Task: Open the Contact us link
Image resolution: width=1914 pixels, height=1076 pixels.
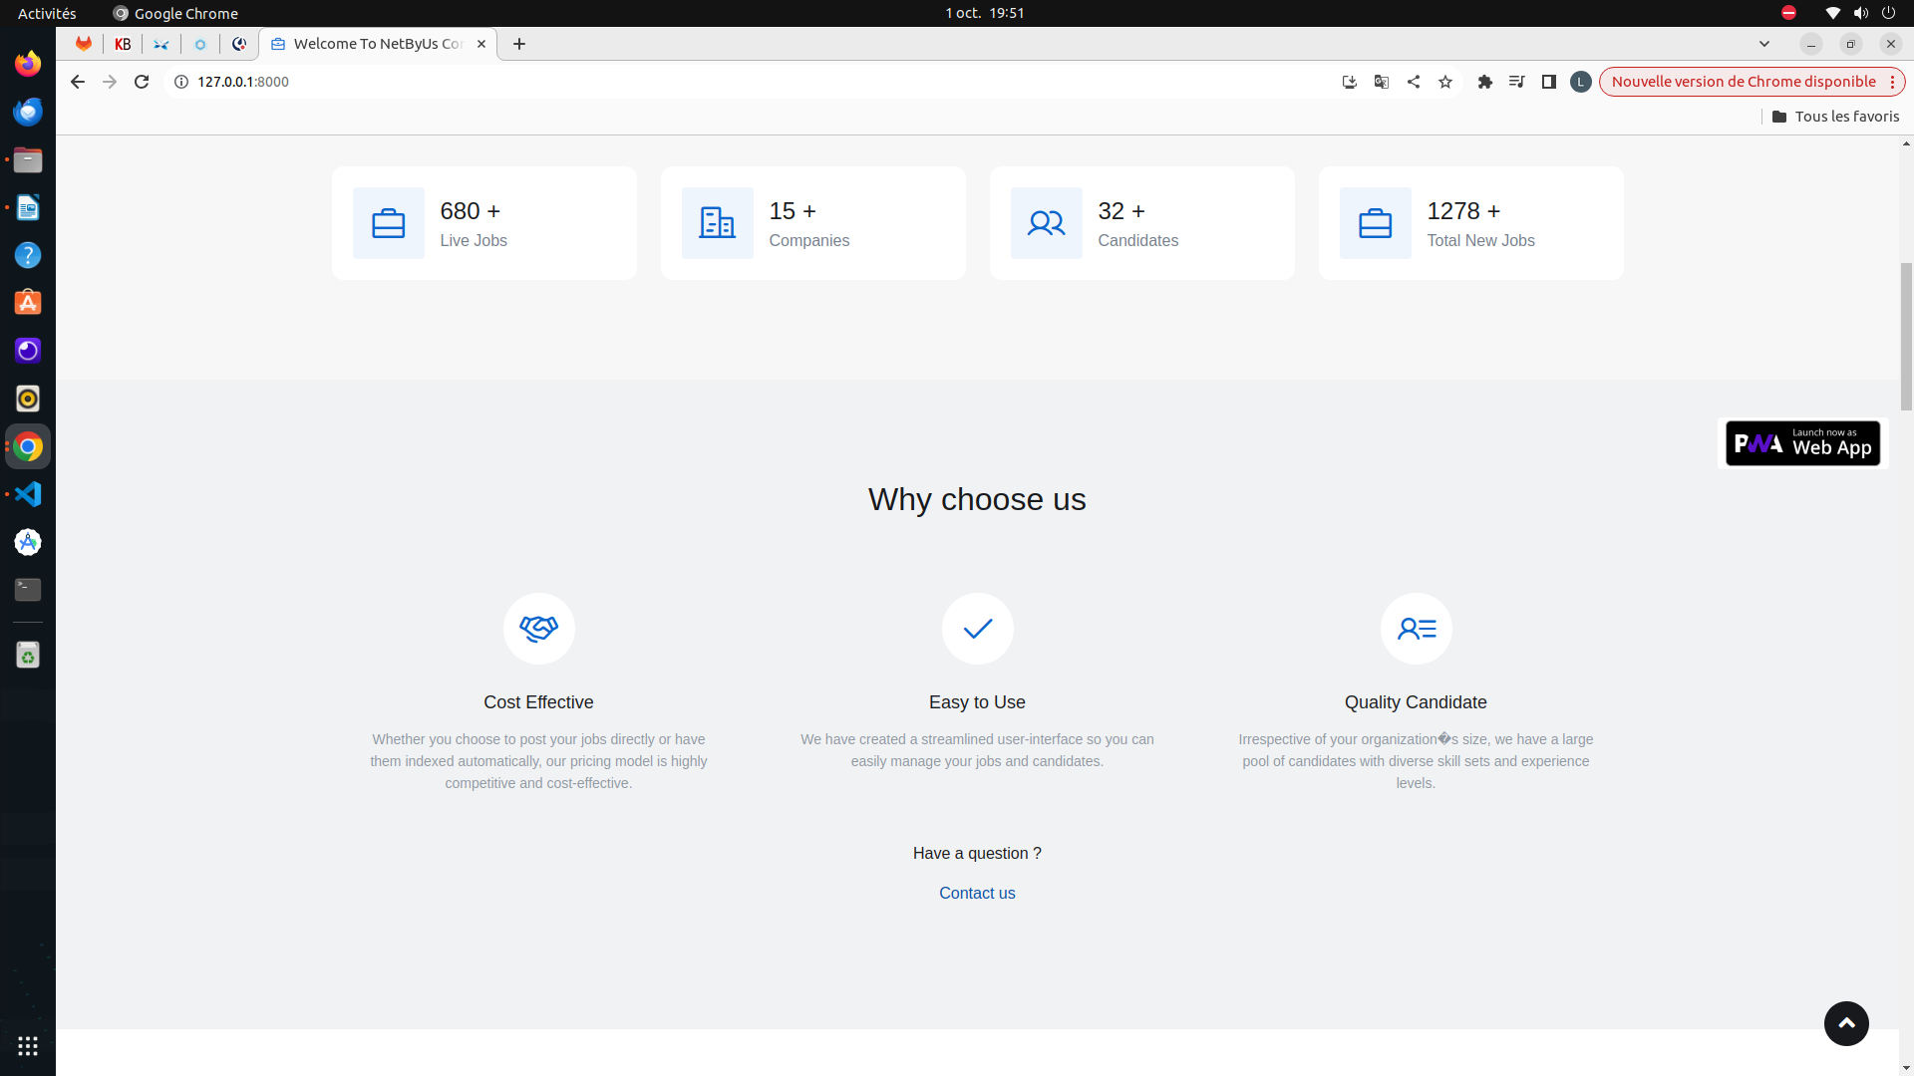Action: tap(977, 893)
